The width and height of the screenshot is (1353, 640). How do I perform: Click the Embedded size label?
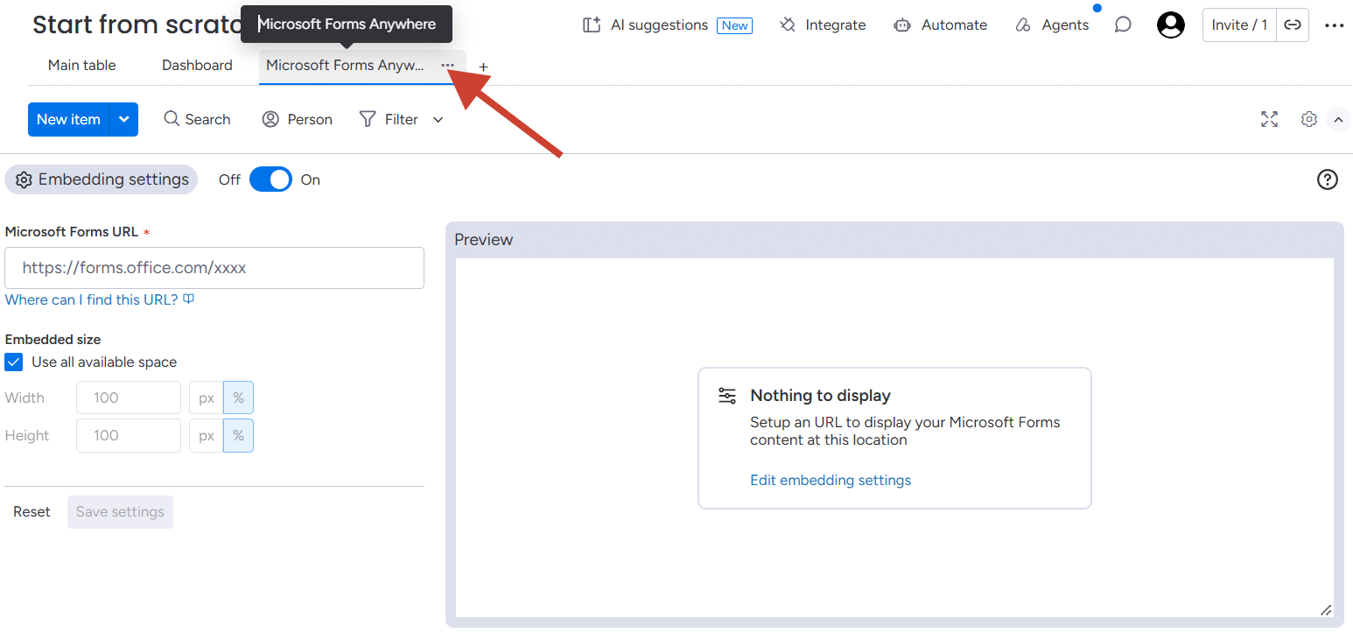(x=53, y=340)
